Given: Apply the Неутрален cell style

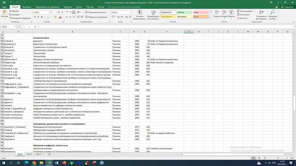Looking at the screenshot, I should (x=168, y=17).
